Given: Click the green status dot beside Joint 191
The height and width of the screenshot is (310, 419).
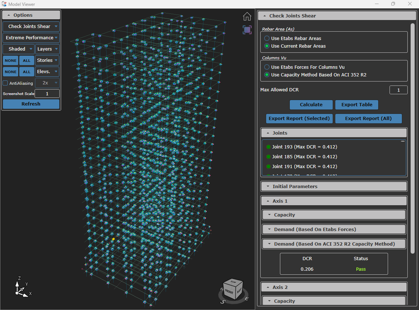Looking at the screenshot, I should point(269,167).
